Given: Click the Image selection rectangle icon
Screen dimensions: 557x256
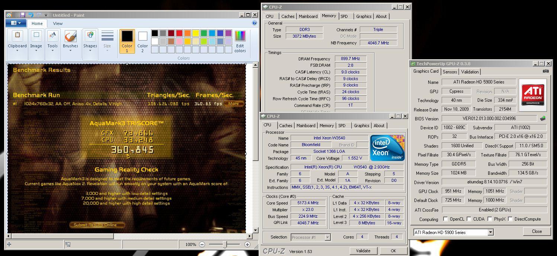Looking at the screenshot, I should (x=36, y=35).
